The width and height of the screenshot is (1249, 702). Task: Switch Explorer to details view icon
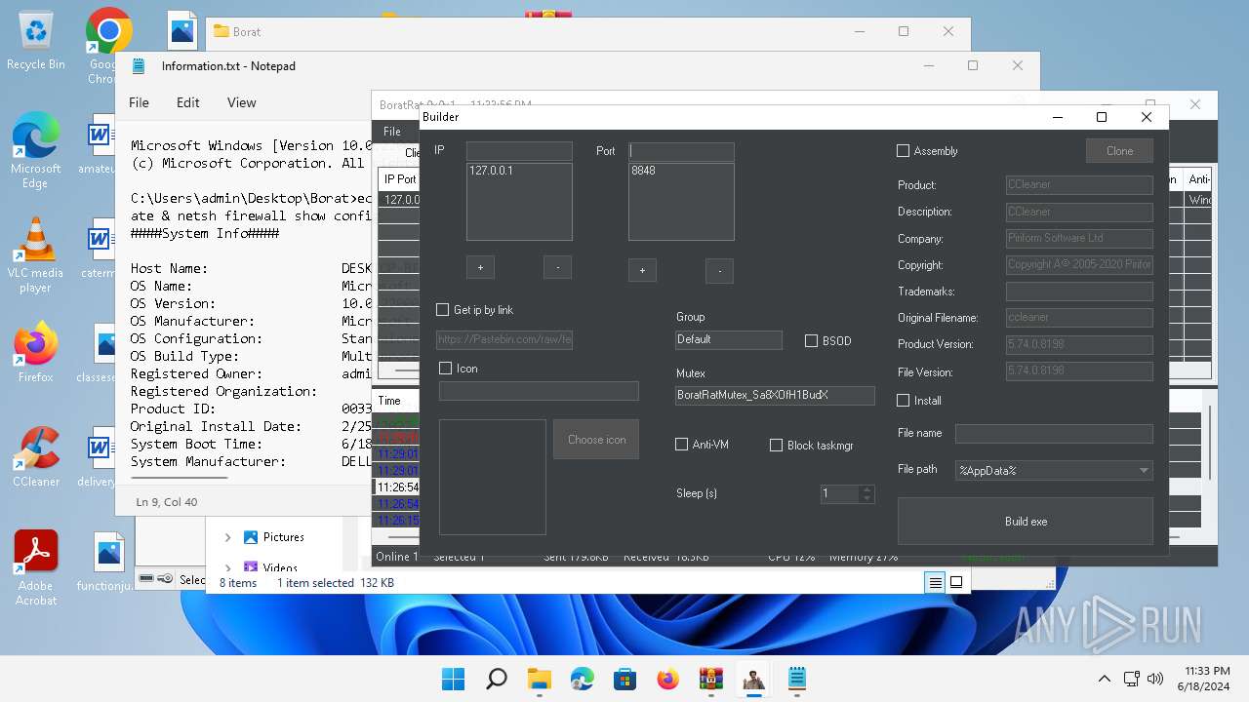click(935, 582)
